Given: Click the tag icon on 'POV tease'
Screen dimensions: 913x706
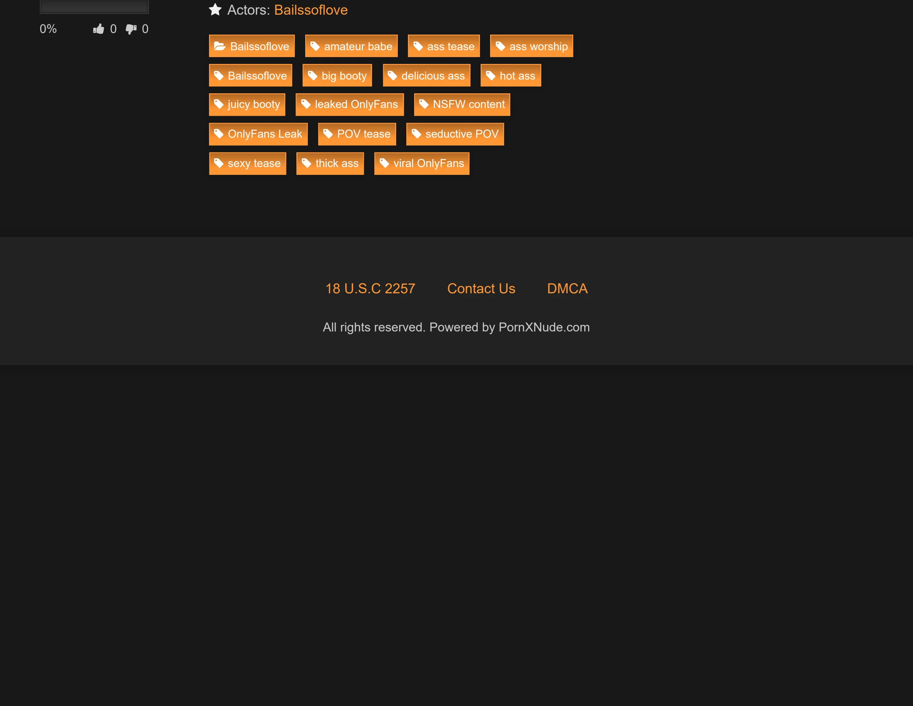Looking at the screenshot, I should pos(328,133).
